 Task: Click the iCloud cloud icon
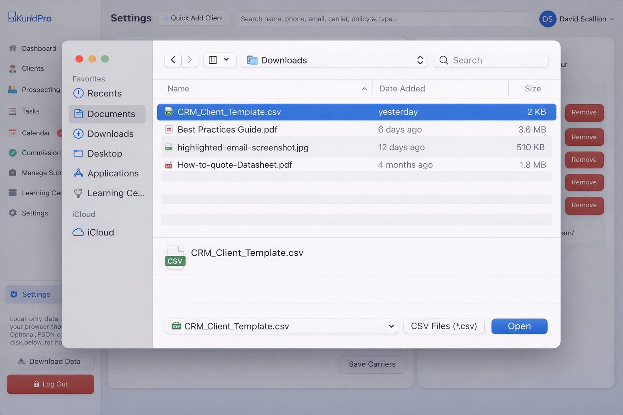coord(78,233)
